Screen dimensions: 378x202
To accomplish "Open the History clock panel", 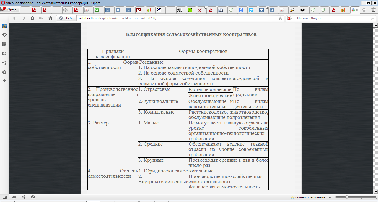I will click(x=4, y=72).
